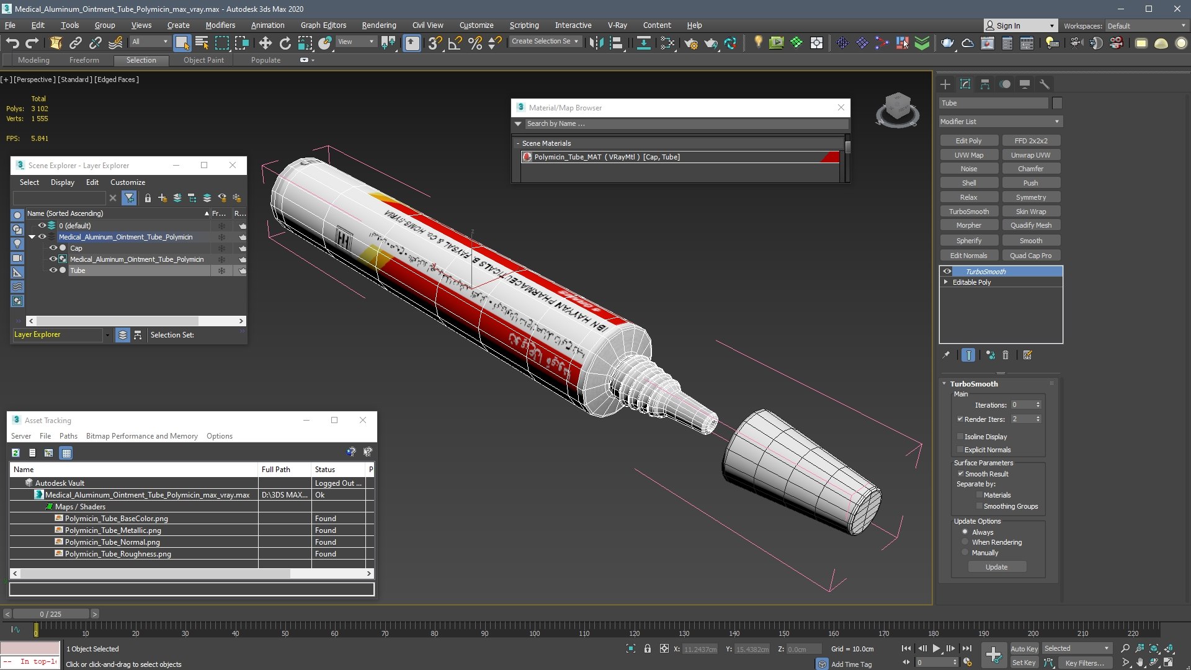This screenshot has width=1191, height=670.
Task: Collapse Medical_Aluminum_Ointment_Tube_Polymicin layer tree
Action: point(32,237)
